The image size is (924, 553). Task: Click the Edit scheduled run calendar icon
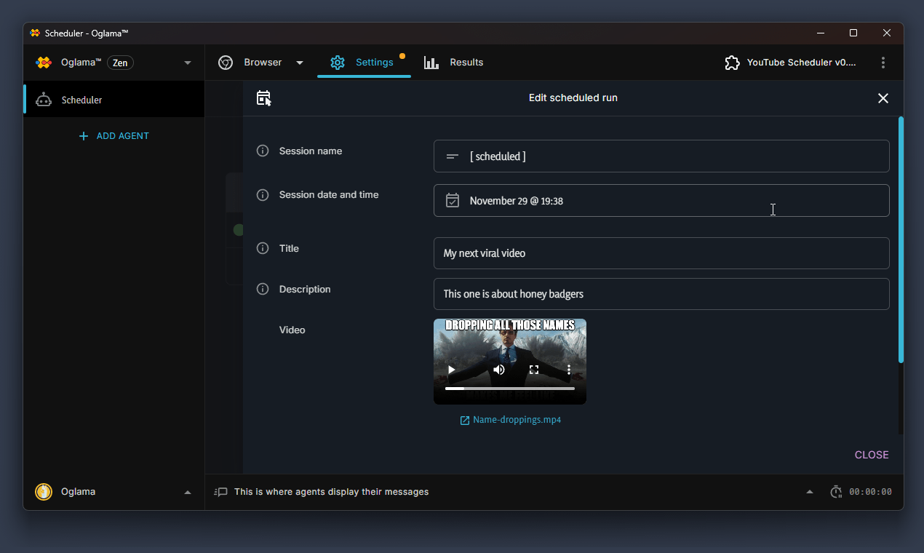263,98
